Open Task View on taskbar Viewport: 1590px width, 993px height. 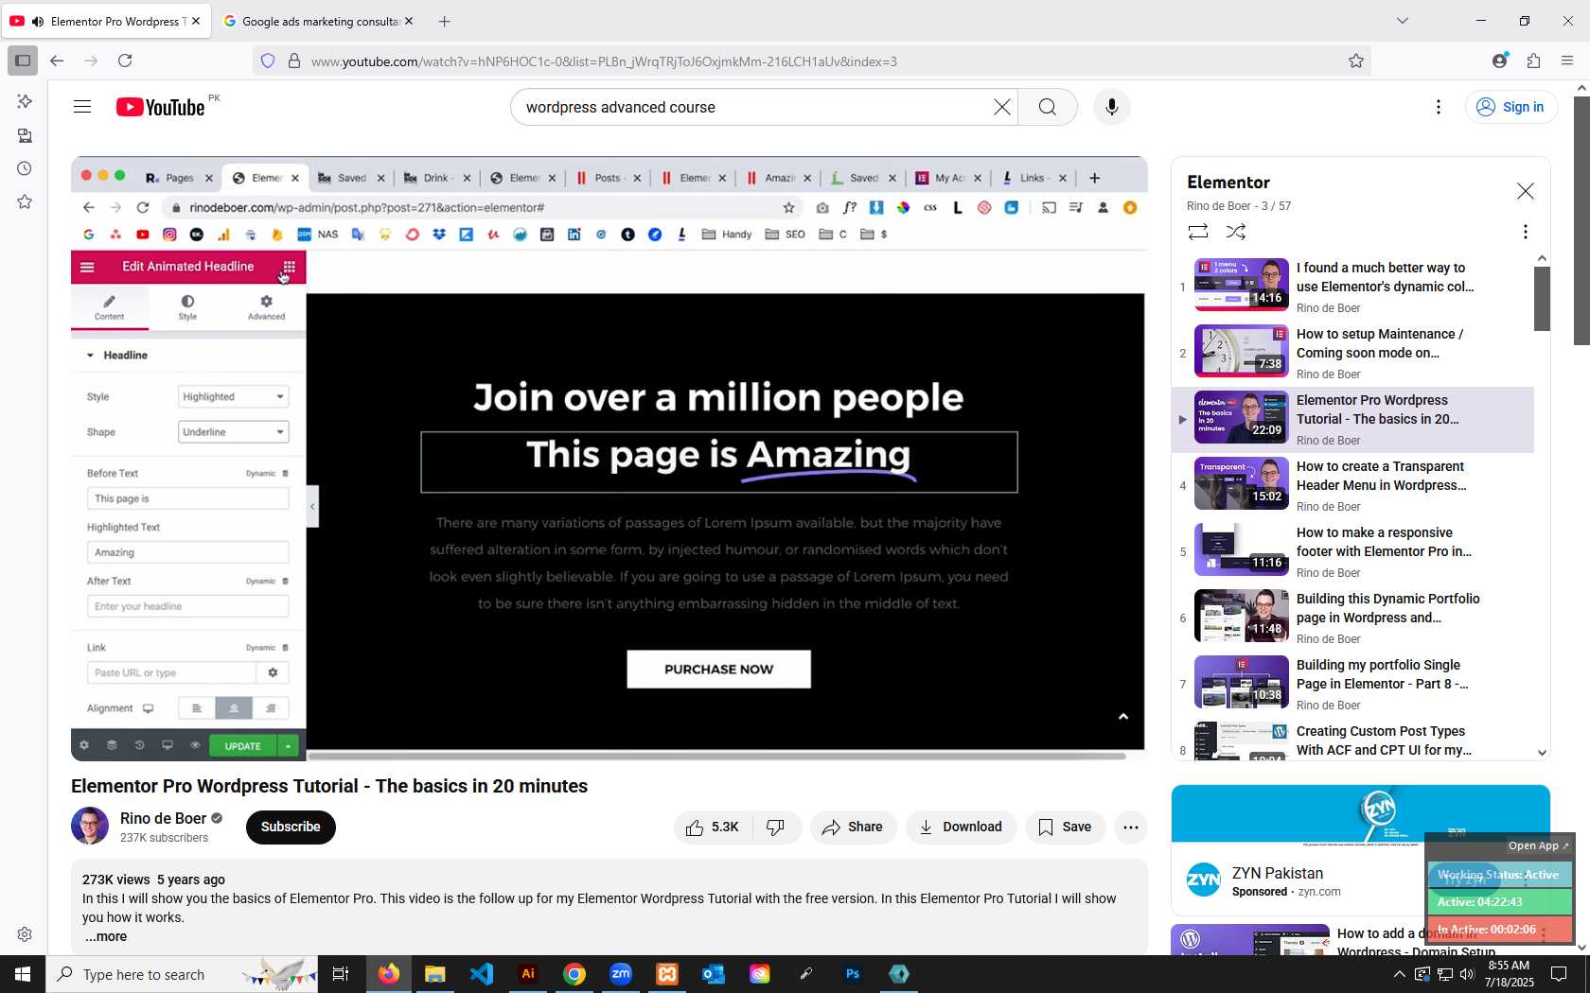pos(341,974)
